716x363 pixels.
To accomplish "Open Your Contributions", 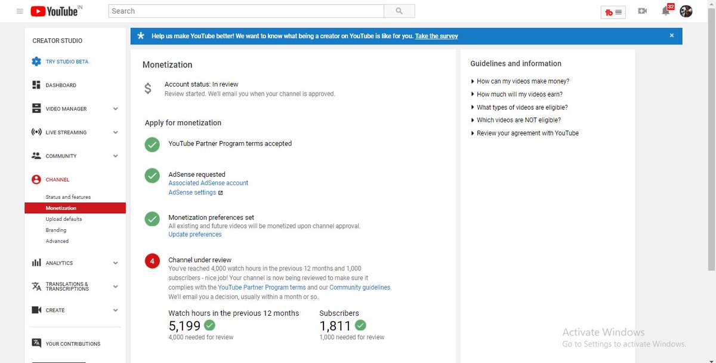I will [73, 344].
